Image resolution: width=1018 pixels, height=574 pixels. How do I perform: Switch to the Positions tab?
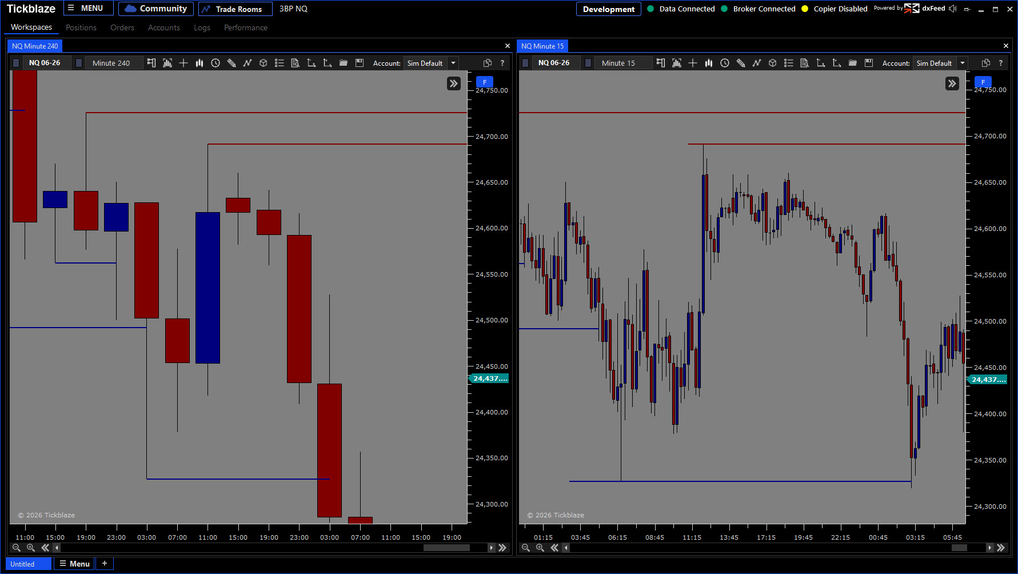[x=81, y=27]
